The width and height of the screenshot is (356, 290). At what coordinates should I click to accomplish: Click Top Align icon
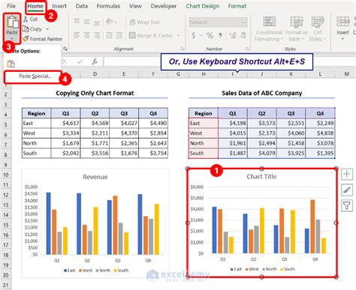(x=77, y=22)
